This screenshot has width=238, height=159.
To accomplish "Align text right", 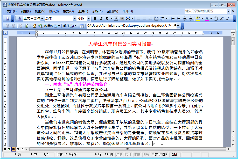I will (x=150, y=19).
